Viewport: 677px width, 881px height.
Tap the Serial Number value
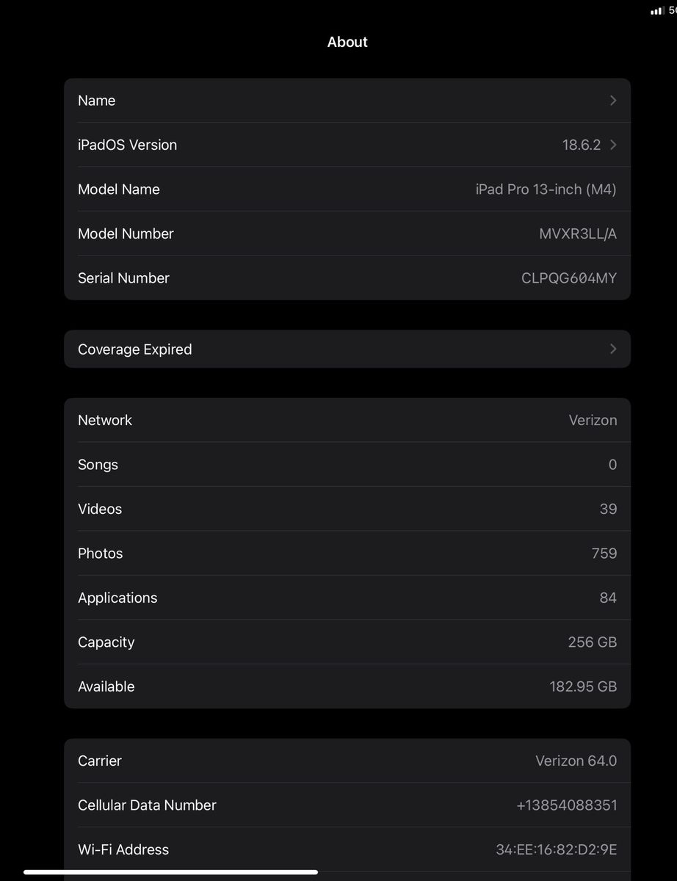click(x=568, y=278)
